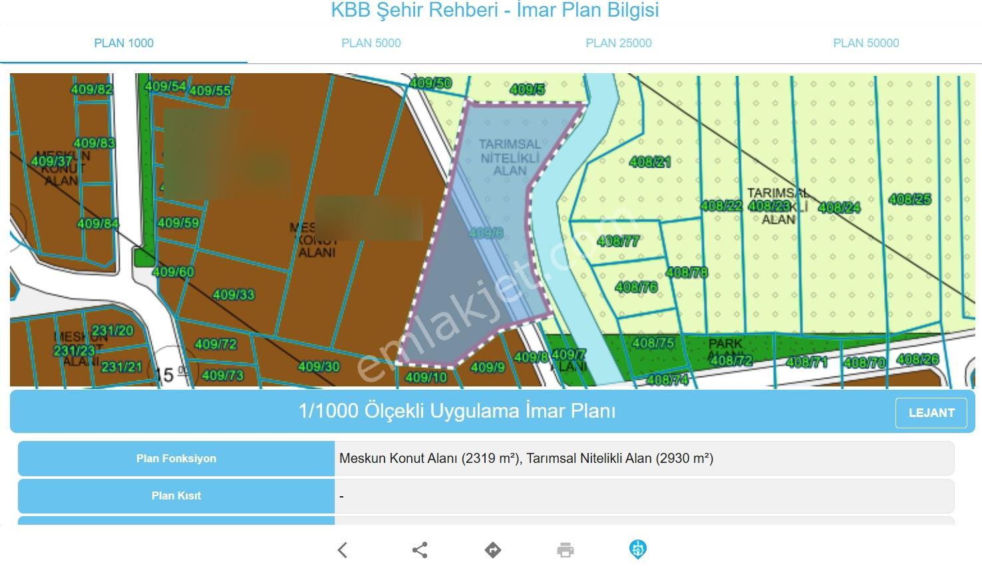Open the PLAN 5000 tab
Screen dimensions: 982x570
point(371,43)
